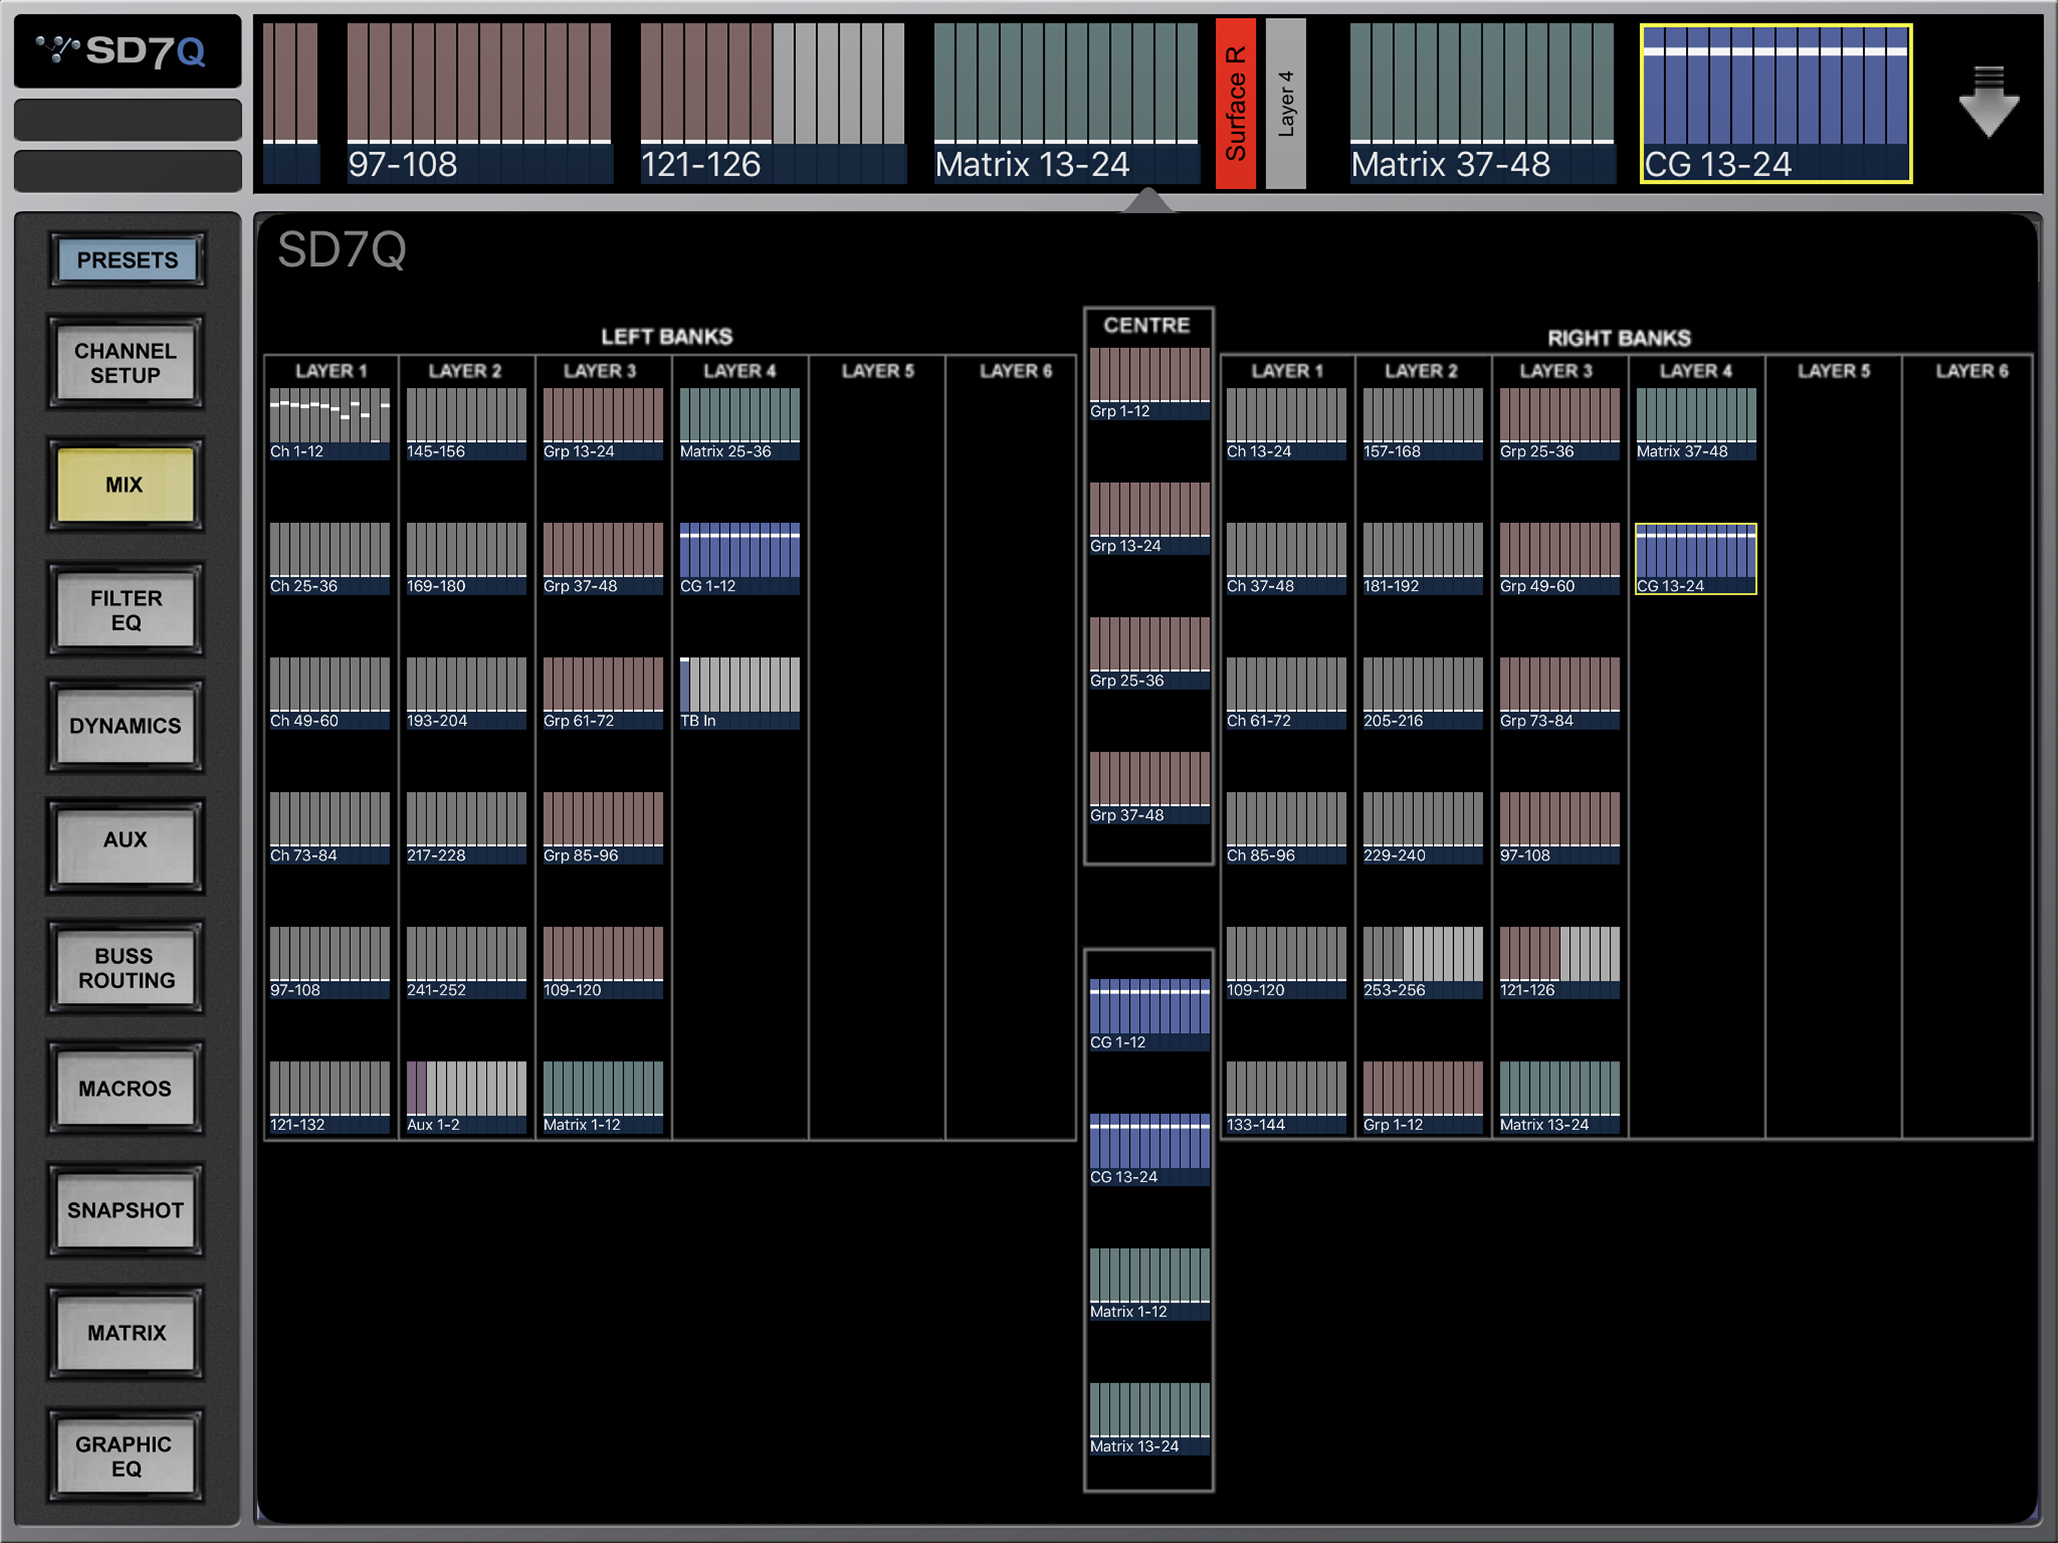Image resolution: width=2058 pixels, height=1543 pixels.
Task: Select TB In bank in left banks
Action: (739, 692)
